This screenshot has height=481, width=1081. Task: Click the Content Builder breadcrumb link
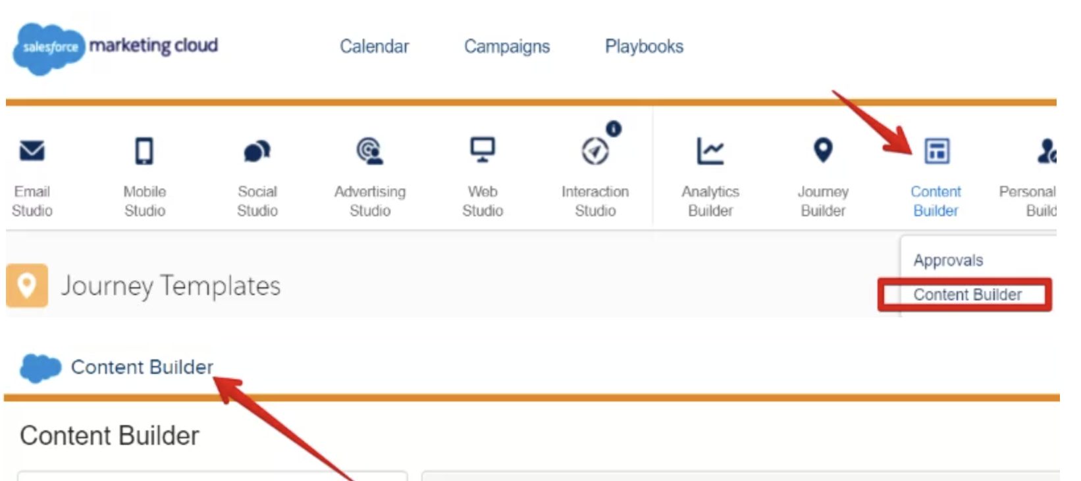click(x=142, y=367)
